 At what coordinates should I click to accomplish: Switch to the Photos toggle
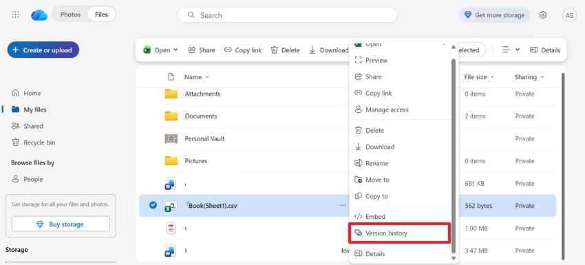[70, 14]
